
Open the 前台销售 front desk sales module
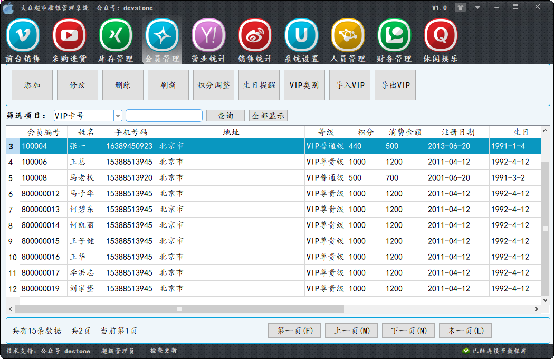pos(23,41)
